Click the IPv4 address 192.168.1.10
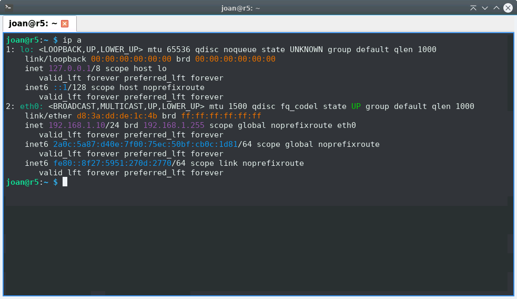The width and height of the screenshot is (517, 299). coord(77,125)
